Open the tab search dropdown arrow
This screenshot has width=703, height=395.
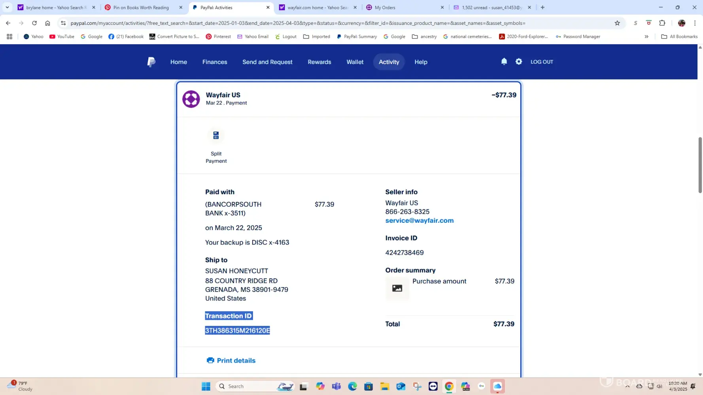pyautogui.click(x=7, y=7)
